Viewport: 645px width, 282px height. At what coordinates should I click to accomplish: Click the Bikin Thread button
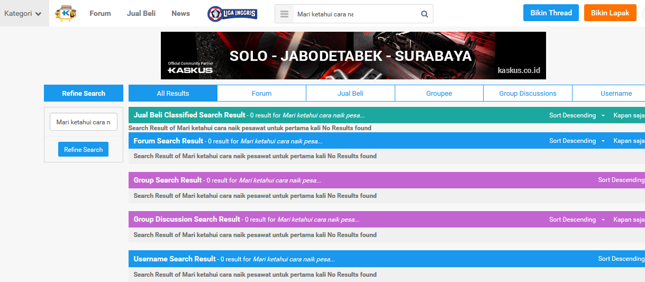point(551,13)
